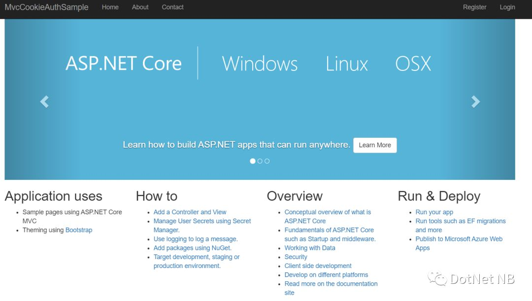The height and width of the screenshot is (301, 532).
Task: Select first carousel indicator dot
Action: click(252, 161)
